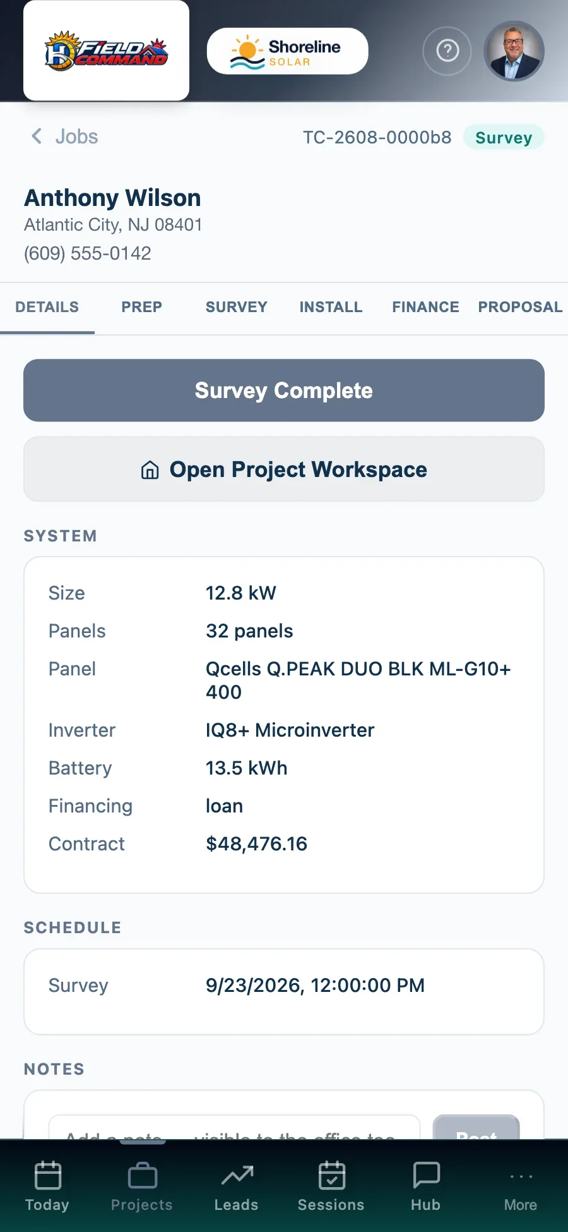The image size is (568, 1232).
Task: Go back to Jobs list
Action: click(x=64, y=136)
